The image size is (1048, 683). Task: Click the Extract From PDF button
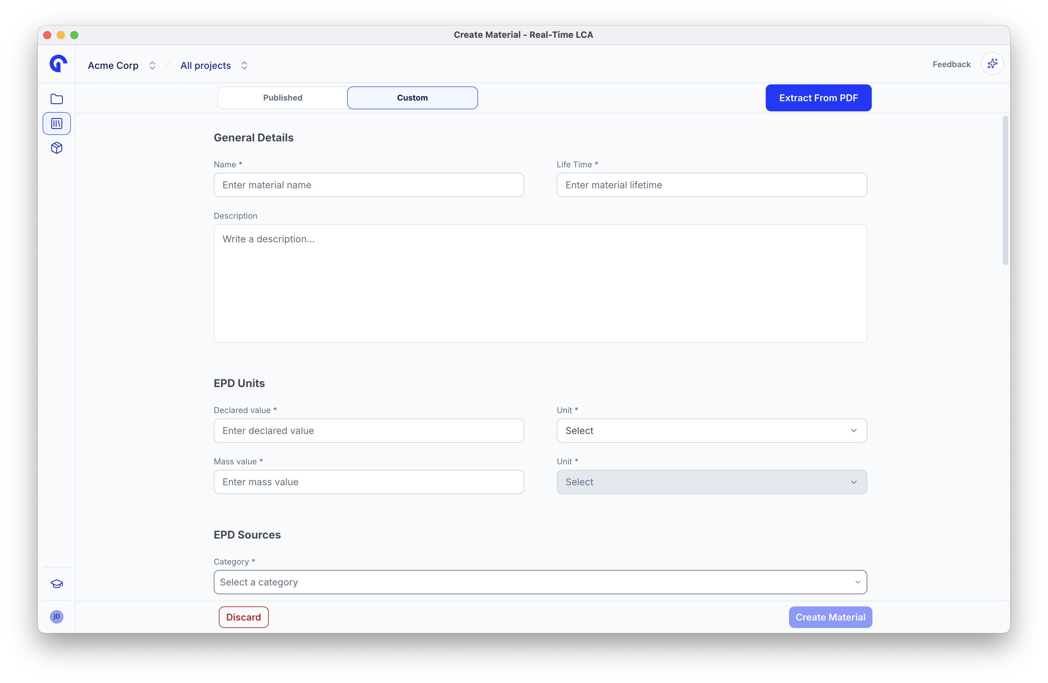point(818,98)
